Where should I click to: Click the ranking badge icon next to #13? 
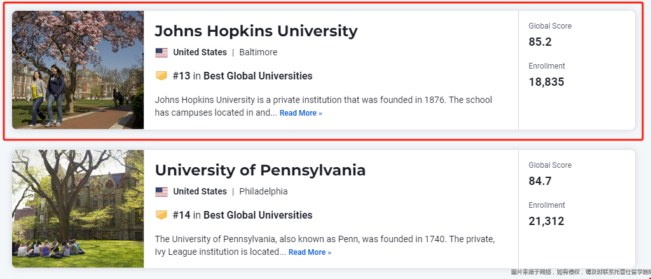[x=161, y=76]
